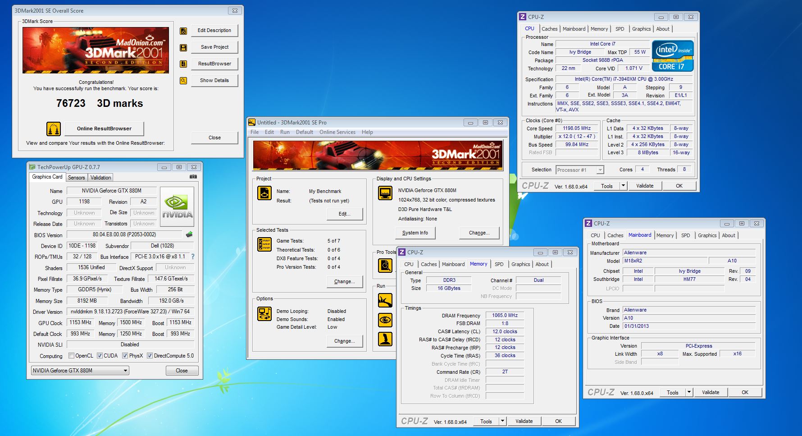Toggle the CUDA checkbox in GPU-Z
This screenshot has width=802, height=436.
tap(100, 356)
